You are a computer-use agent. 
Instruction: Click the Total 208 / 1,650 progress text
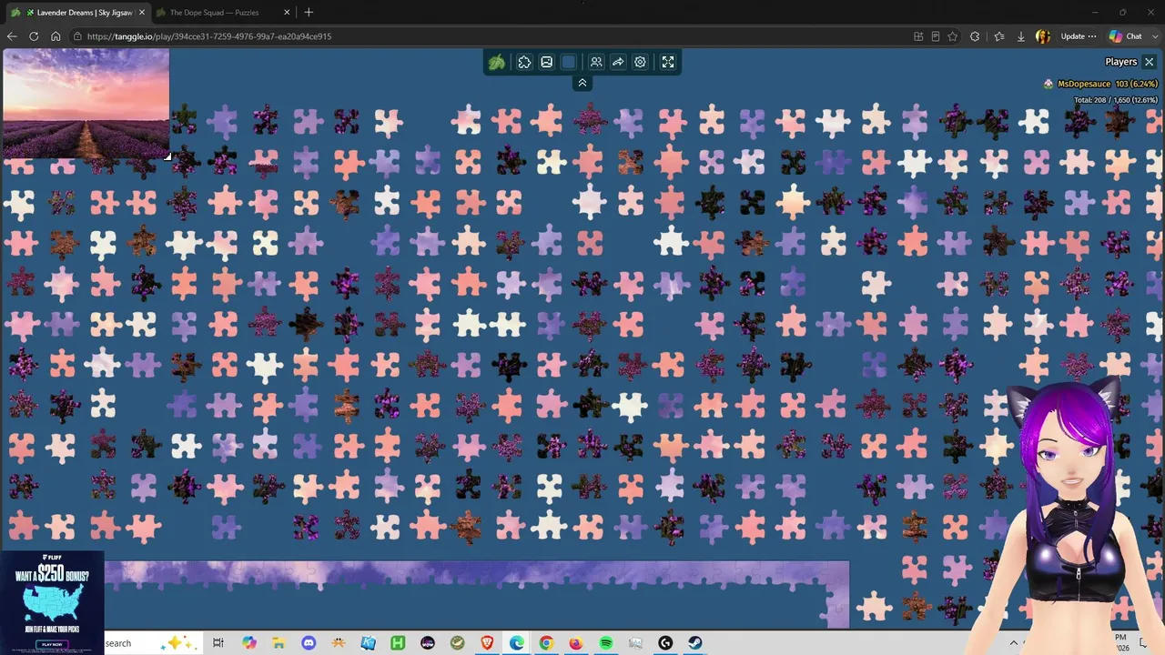coord(1116,100)
